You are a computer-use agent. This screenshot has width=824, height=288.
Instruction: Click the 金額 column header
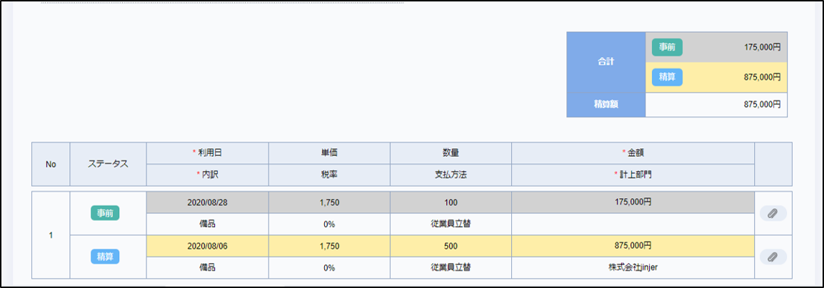(x=633, y=153)
